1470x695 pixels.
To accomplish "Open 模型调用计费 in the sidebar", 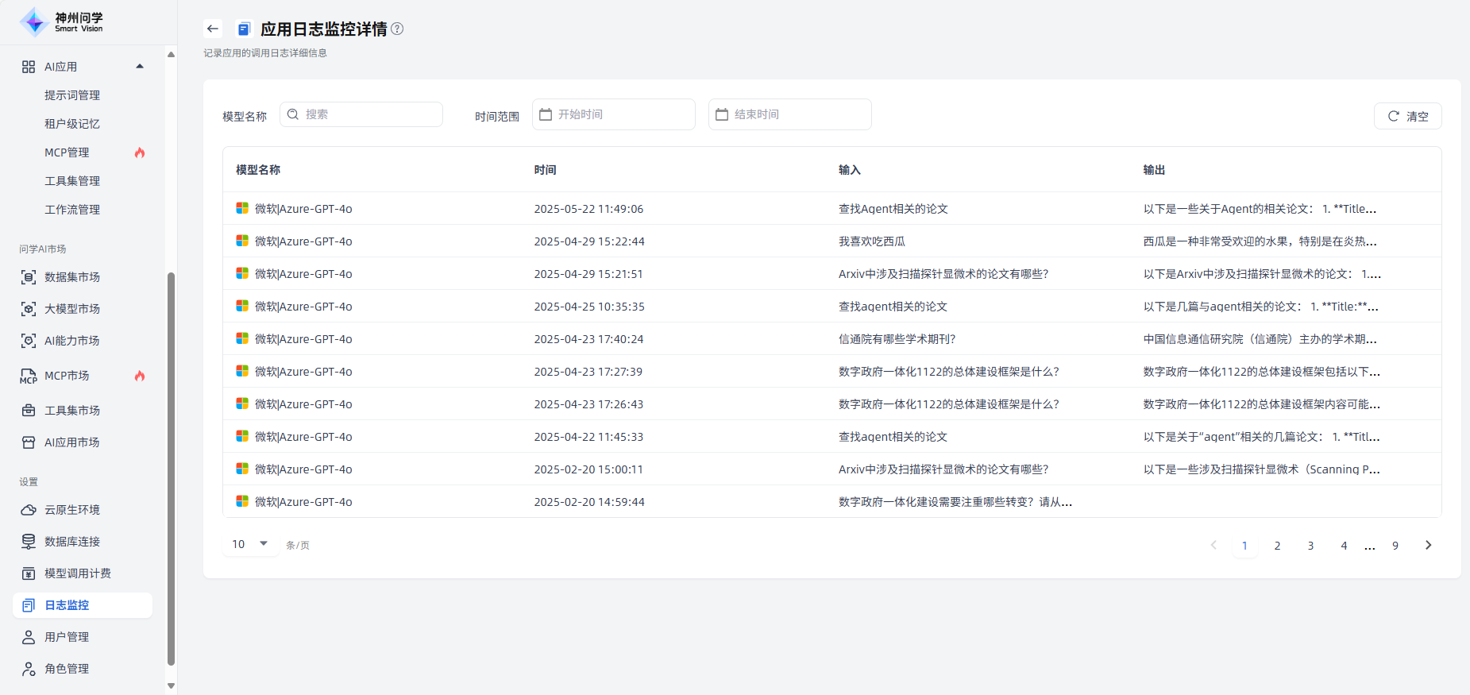I will click(x=77, y=573).
